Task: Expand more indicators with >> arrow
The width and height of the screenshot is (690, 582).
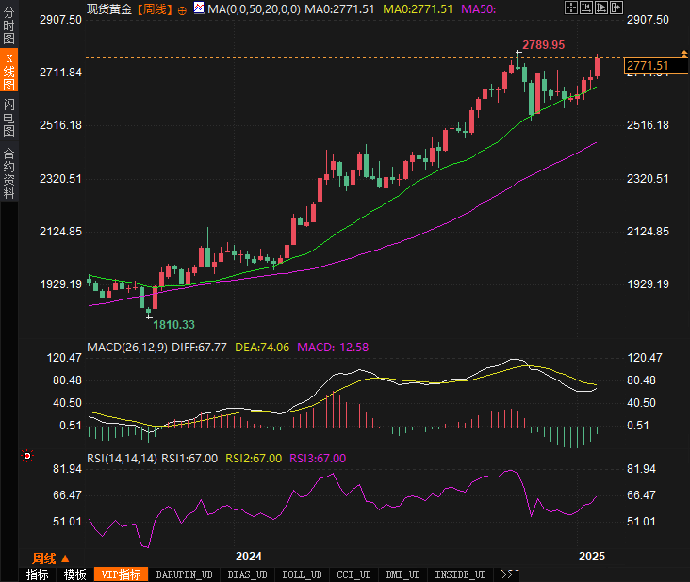Action: click(x=508, y=574)
